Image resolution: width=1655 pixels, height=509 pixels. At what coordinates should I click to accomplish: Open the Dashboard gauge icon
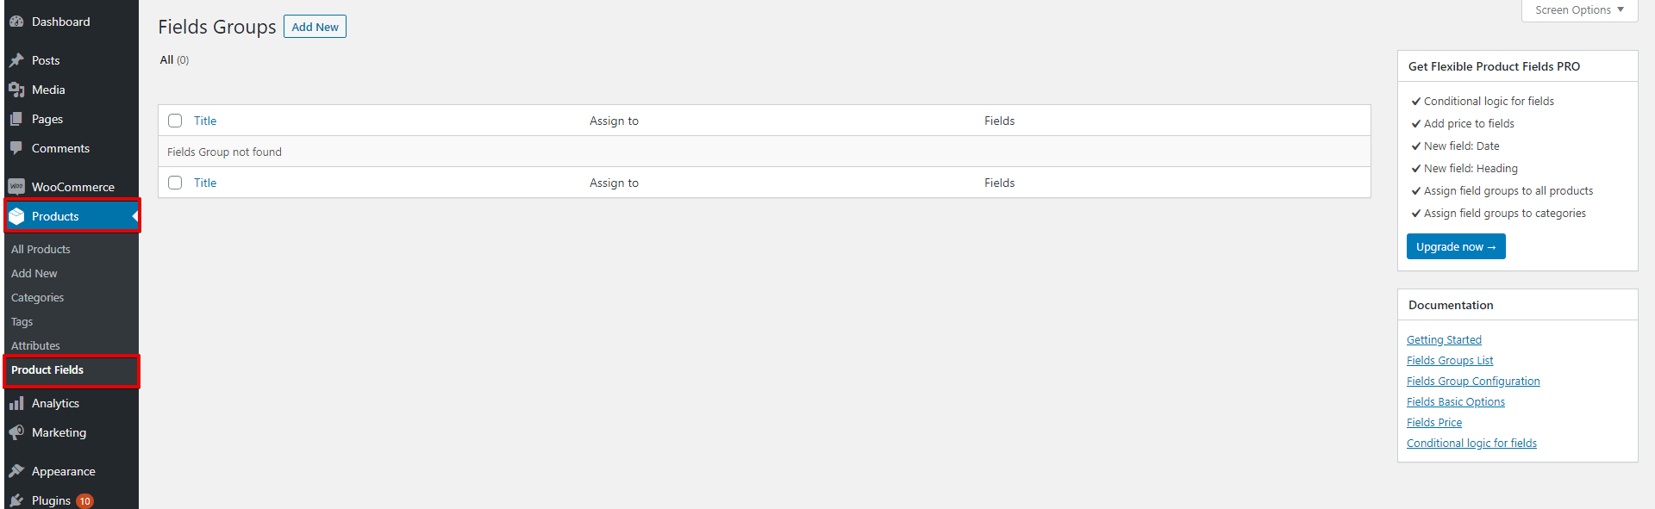[x=16, y=22]
